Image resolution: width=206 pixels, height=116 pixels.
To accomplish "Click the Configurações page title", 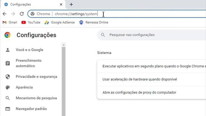I will 36,35.
